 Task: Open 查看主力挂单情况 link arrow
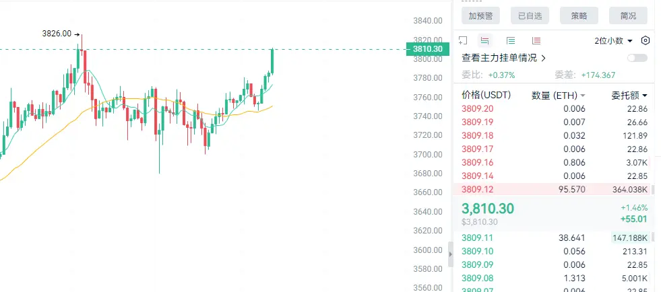click(544, 59)
